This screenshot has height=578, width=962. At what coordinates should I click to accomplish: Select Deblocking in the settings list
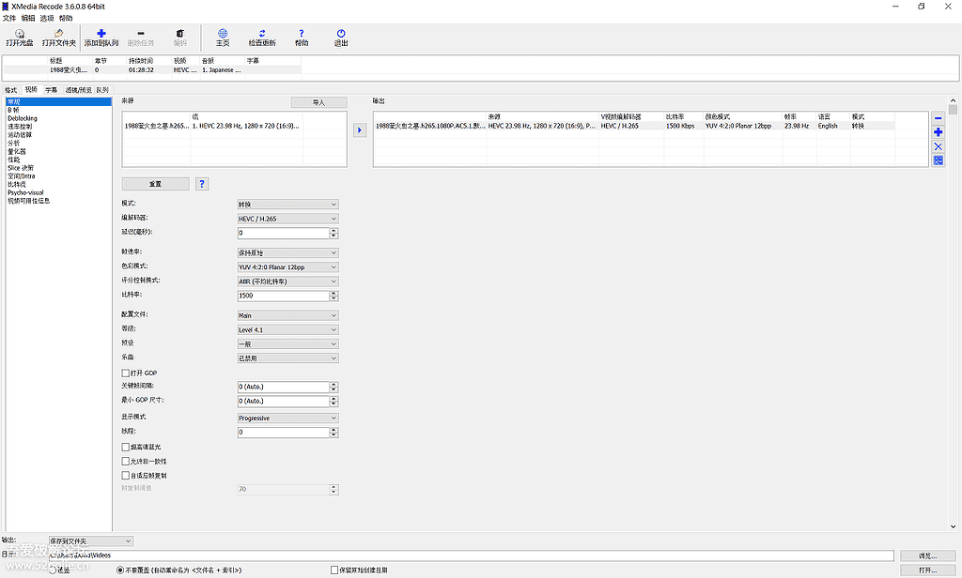23,118
